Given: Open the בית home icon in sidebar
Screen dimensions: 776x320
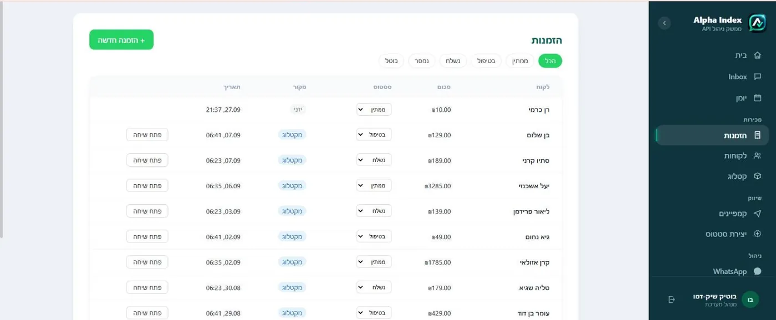Looking at the screenshot, I should click(x=757, y=55).
